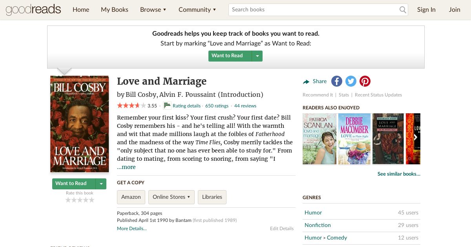Screen dimensions: 471x247
Task: Open Browse menu
Action: point(153,10)
